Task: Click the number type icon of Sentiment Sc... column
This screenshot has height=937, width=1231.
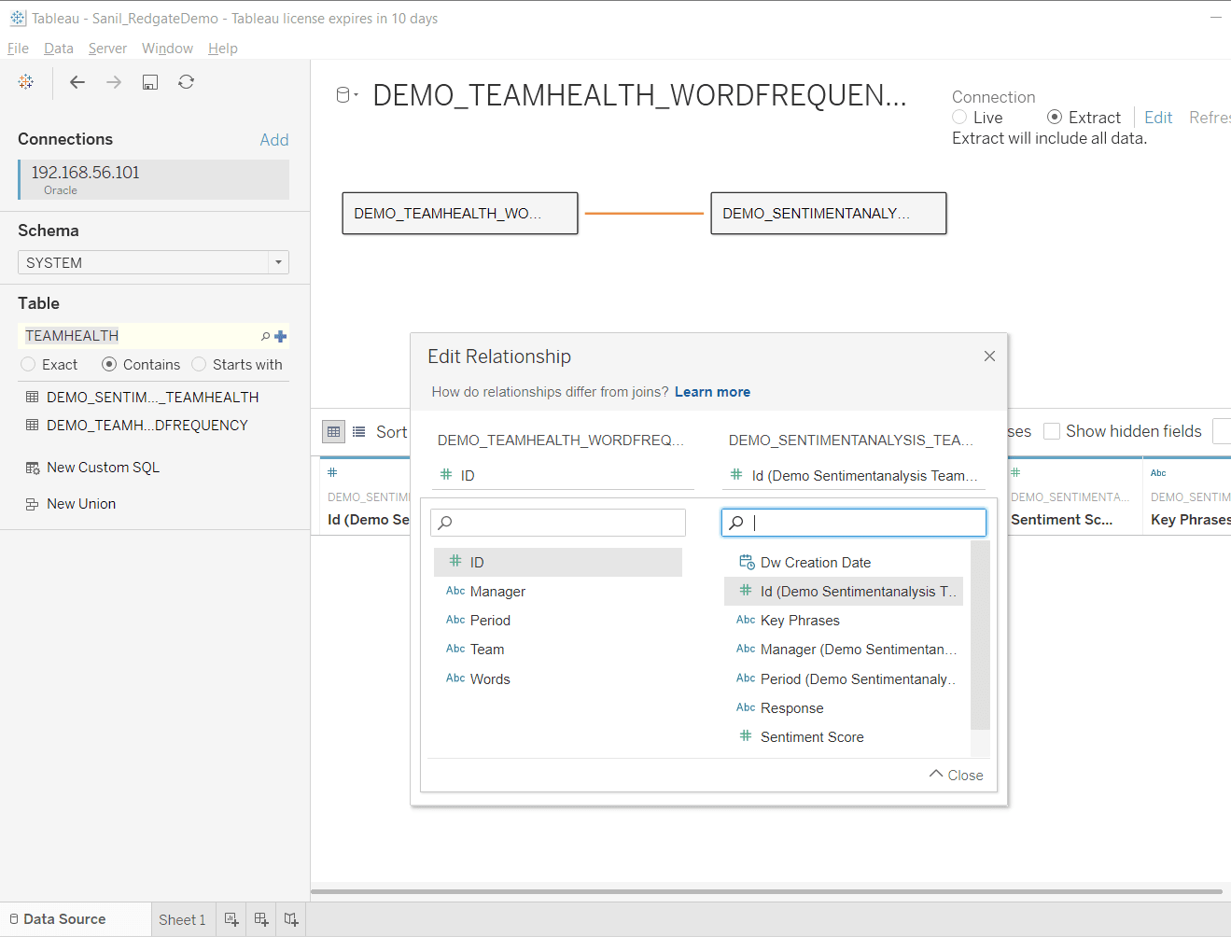Action: point(1015,473)
